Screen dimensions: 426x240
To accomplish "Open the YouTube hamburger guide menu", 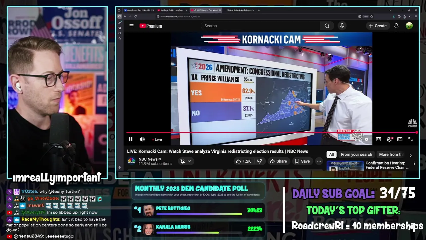I will tap(131, 26).
